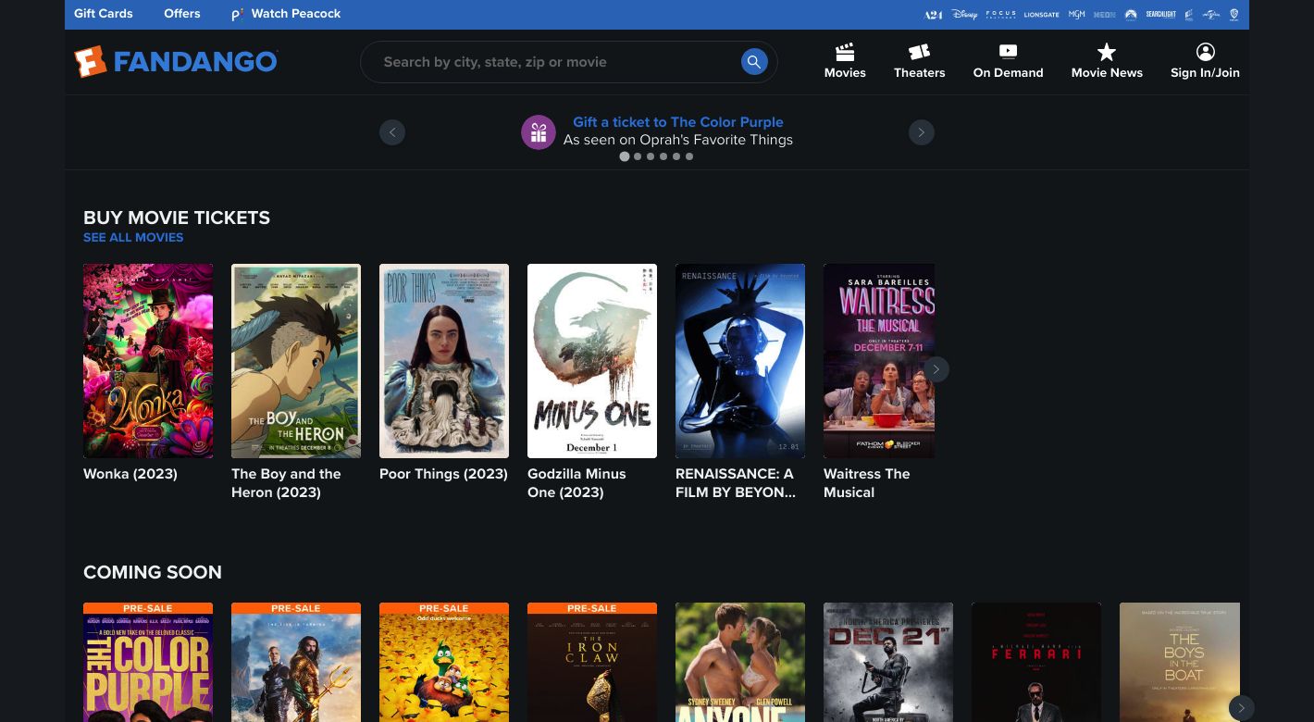Open Gift Cards in top bar
This screenshot has height=722, width=1314.
(x=104, y=14)
